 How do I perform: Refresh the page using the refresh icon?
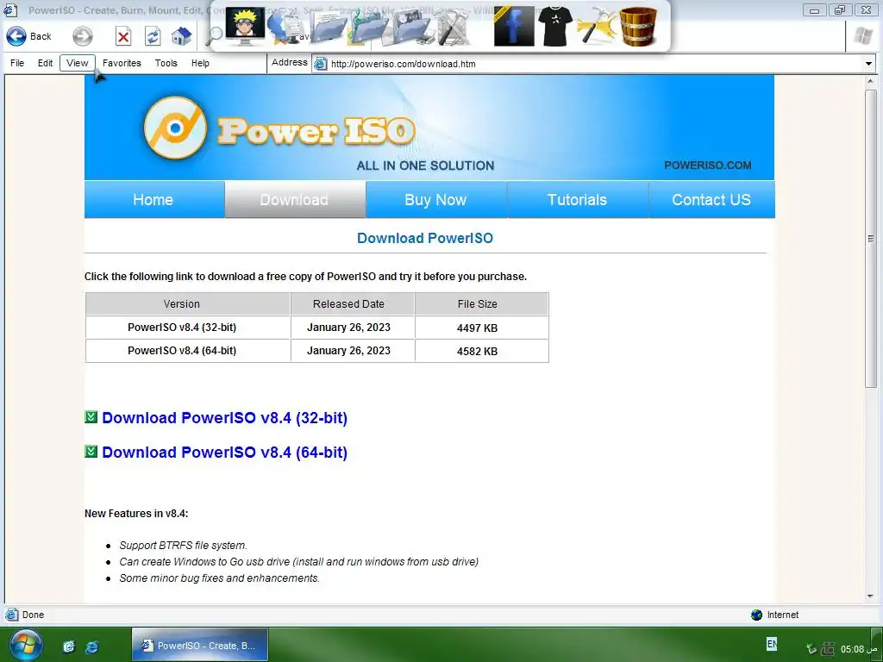coord(153,37)
